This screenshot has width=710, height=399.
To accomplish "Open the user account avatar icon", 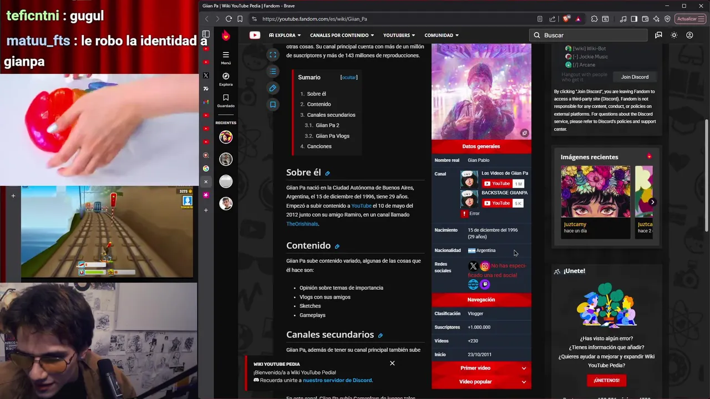I will (x=689, y=35).
